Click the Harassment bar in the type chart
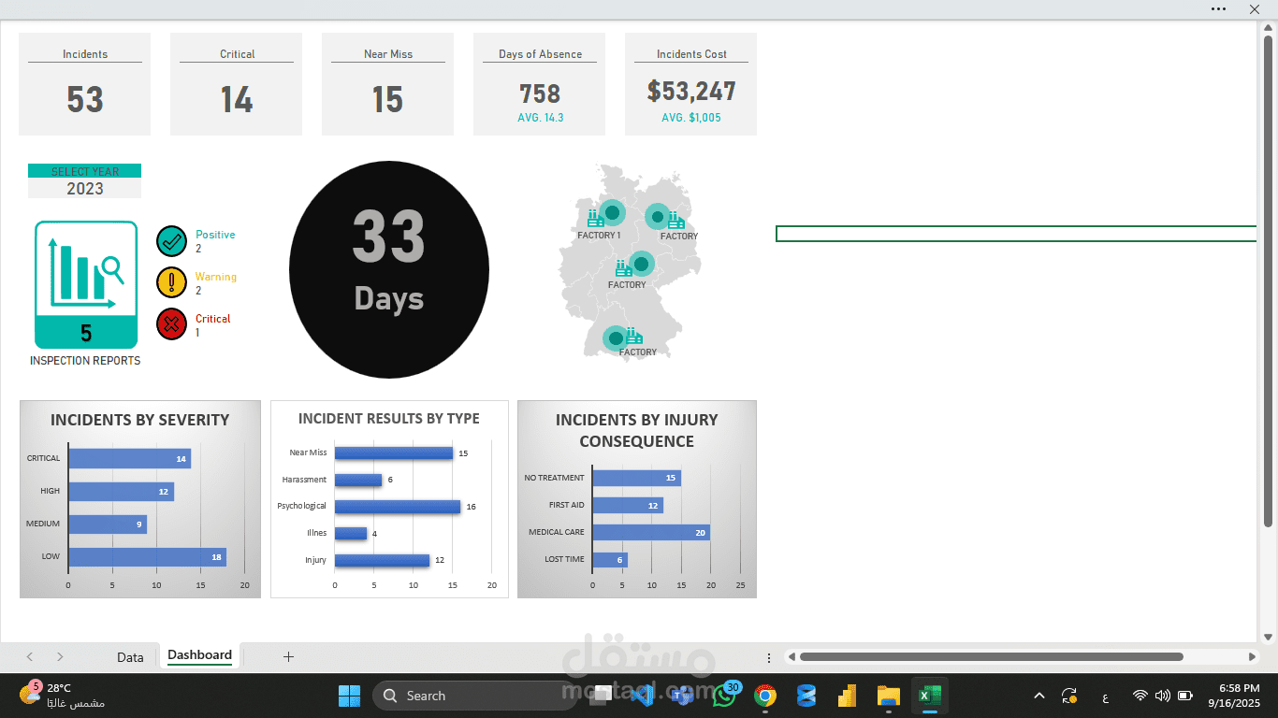Image resolution: width=1278 pixels, height=718 pixels. [x=358, y=480]
